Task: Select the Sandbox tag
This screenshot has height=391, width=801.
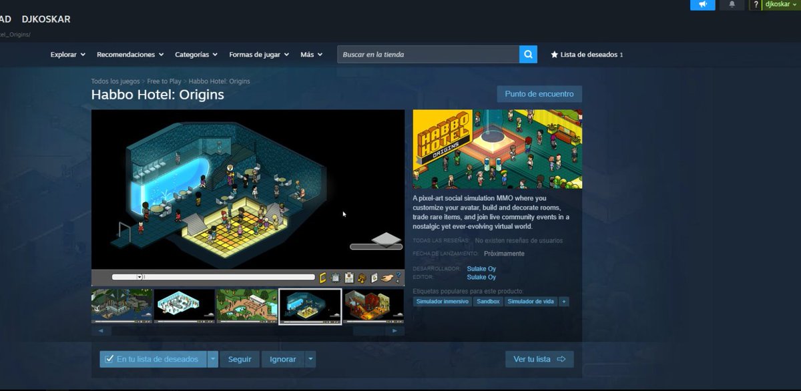Action: click(488, 302)
